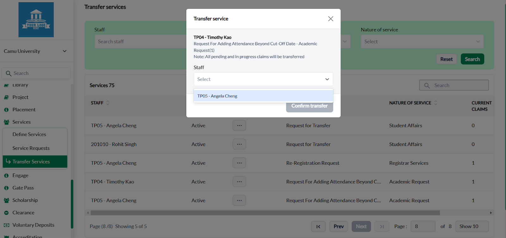Screen dimensions: 506x238
Task: Open the Staff select dropdown in dialog
Action: (x=263, y=79)
